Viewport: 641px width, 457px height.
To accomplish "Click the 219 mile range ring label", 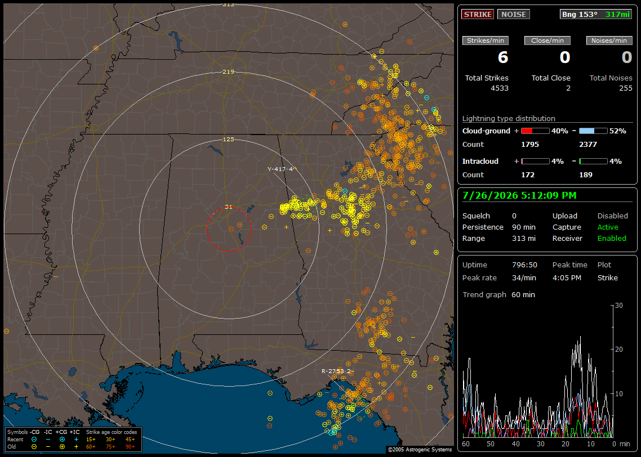I will [x=228, y=72].
